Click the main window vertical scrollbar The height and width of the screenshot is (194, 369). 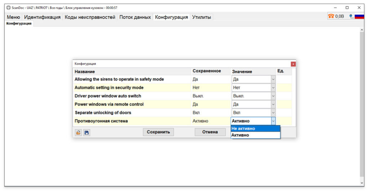362,105
